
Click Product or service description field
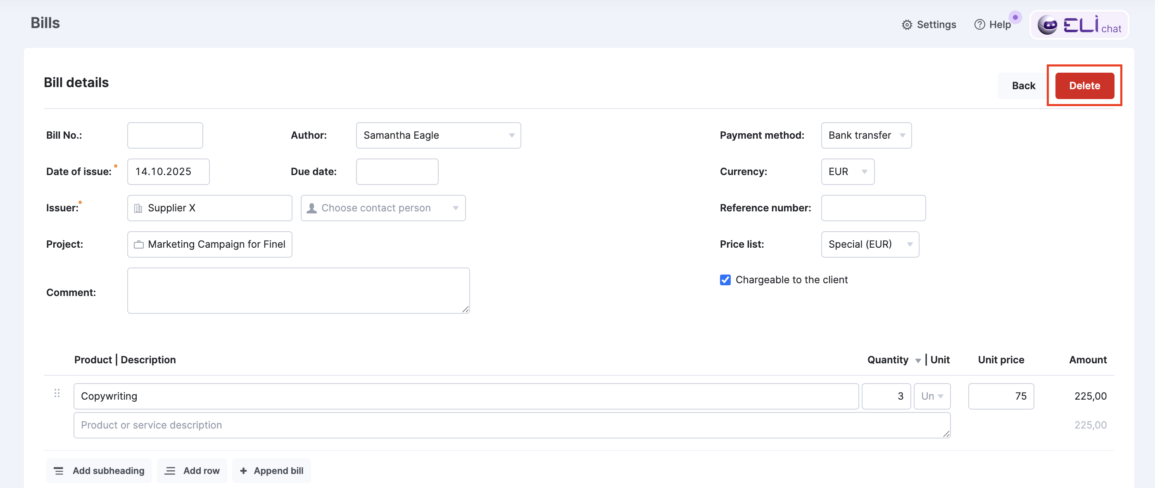pyautogui.click(x=511, y=425)
